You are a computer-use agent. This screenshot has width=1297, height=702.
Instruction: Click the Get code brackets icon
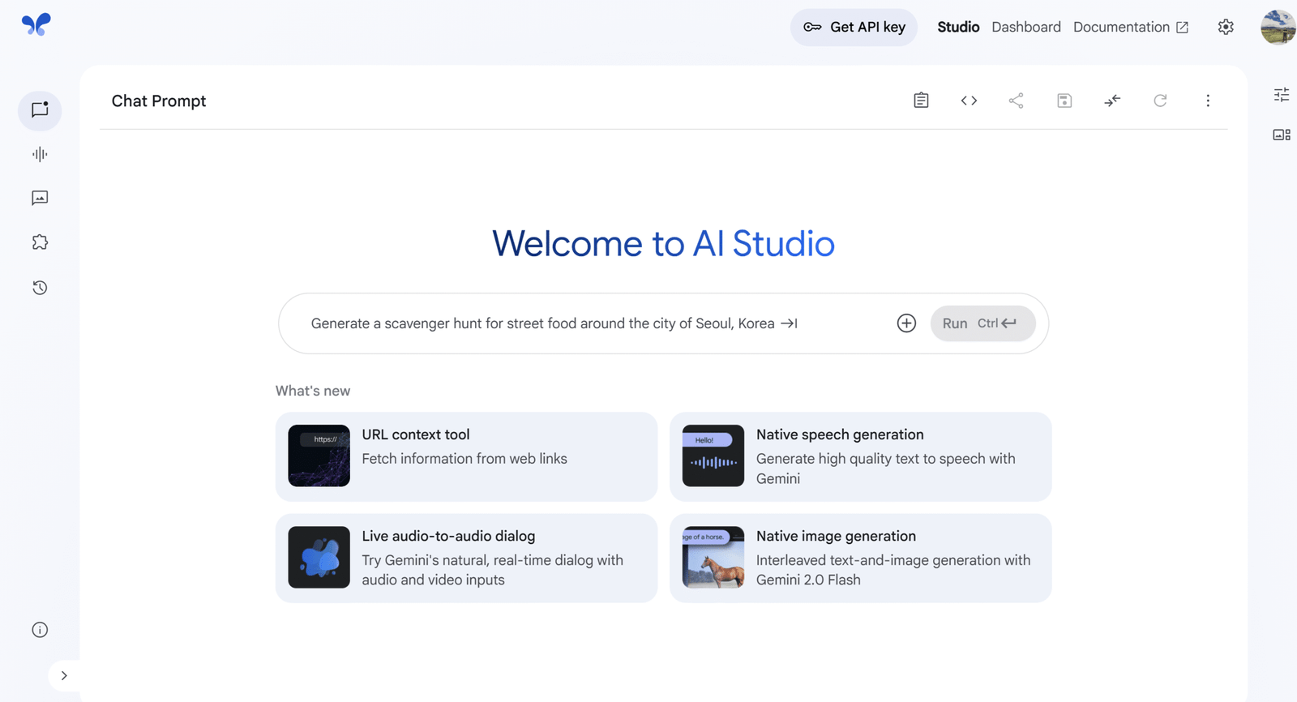[969, 101]
